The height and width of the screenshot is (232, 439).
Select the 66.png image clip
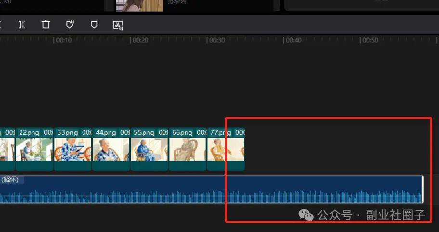pos(188,149)
